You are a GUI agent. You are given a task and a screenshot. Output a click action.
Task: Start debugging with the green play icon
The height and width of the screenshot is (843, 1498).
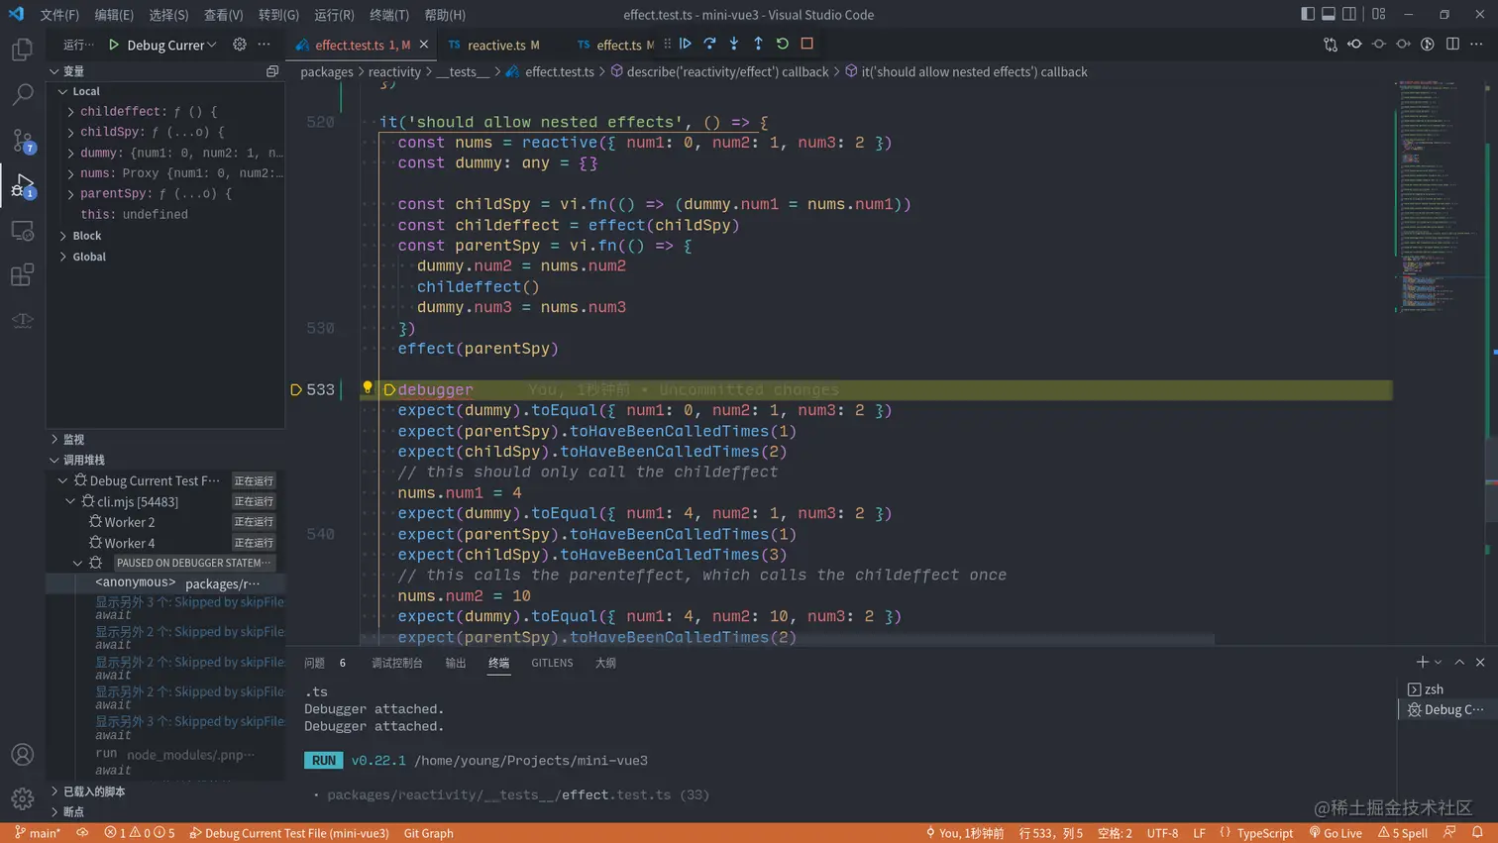coord(114,45)
